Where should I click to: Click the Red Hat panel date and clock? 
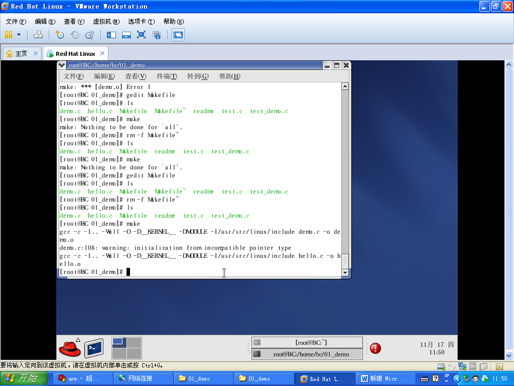click(x=437, y=348)
